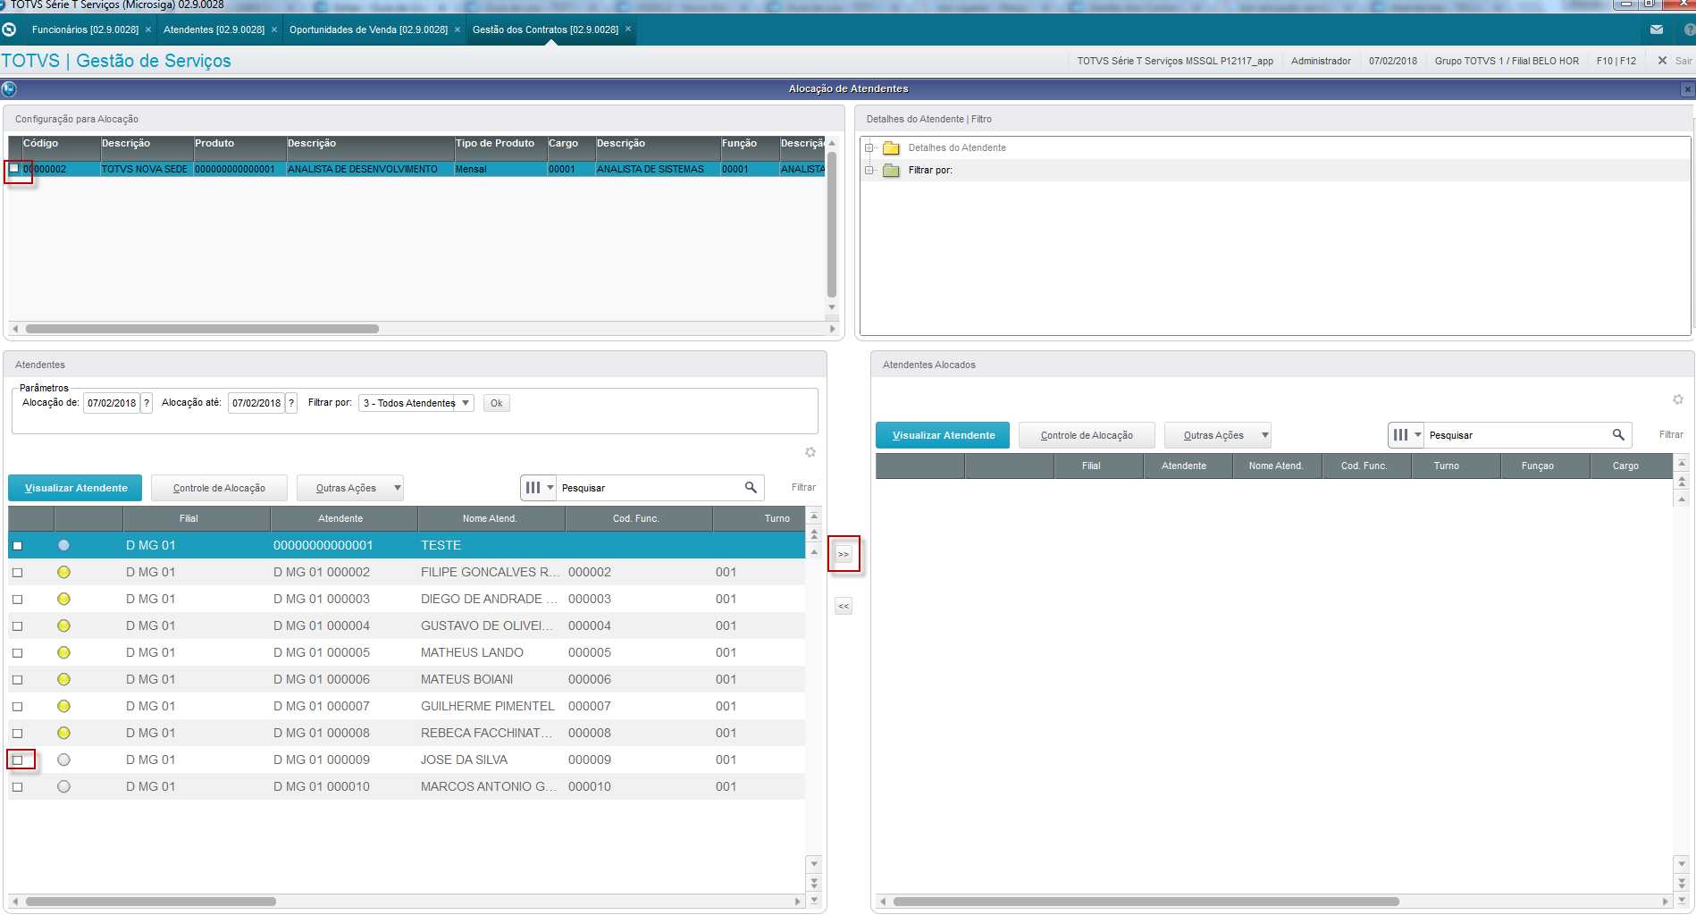Open the Filtrar por Todos Atendentes dropdown

click(416, 403)
